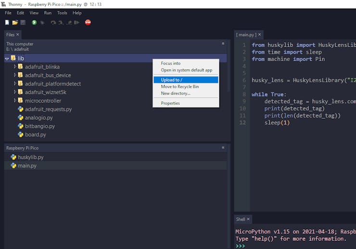Switch to the main.py editor tab
Image resolution: width=356 pixels, height=249 pixels.
tap(246, 35)
